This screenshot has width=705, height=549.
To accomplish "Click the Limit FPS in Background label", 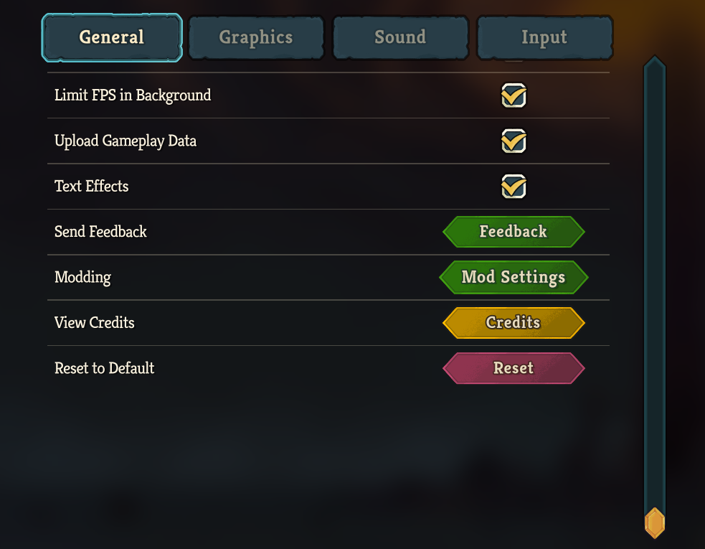I will (x=133, y=95).
